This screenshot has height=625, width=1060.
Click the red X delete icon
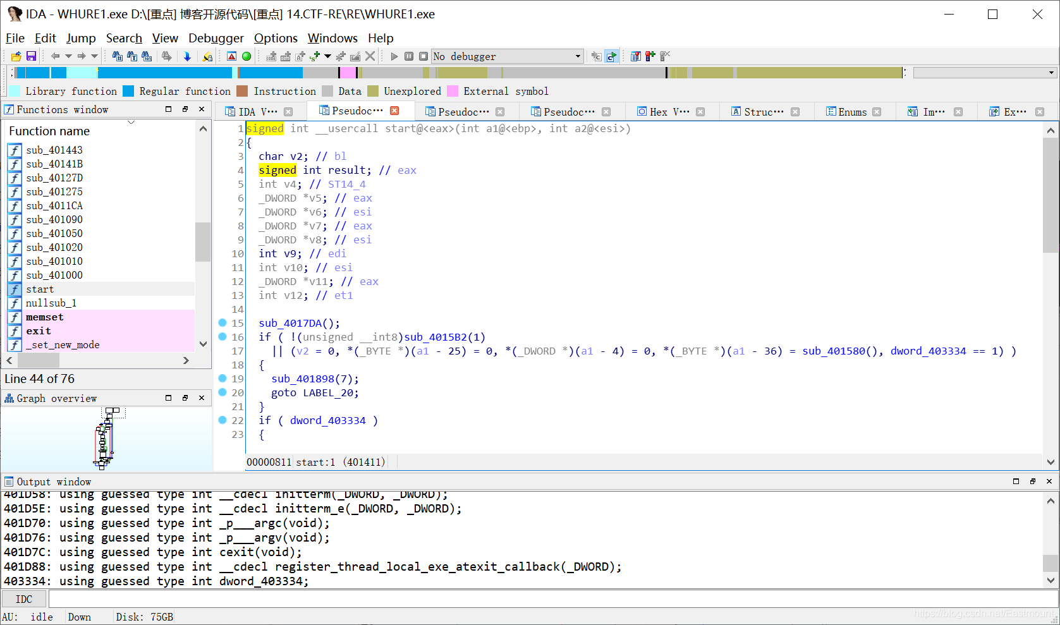[x=370, y=56]
